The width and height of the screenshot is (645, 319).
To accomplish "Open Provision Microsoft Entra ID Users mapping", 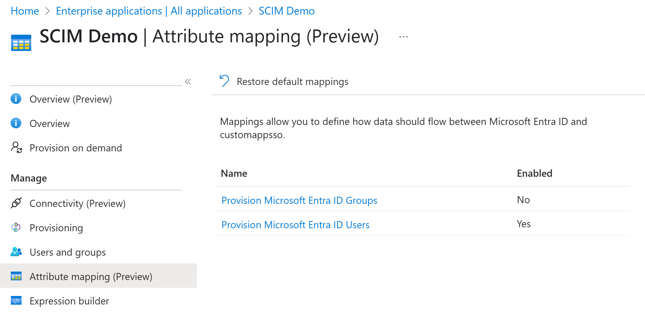I will pyautogui.click(x=295, y=225).
